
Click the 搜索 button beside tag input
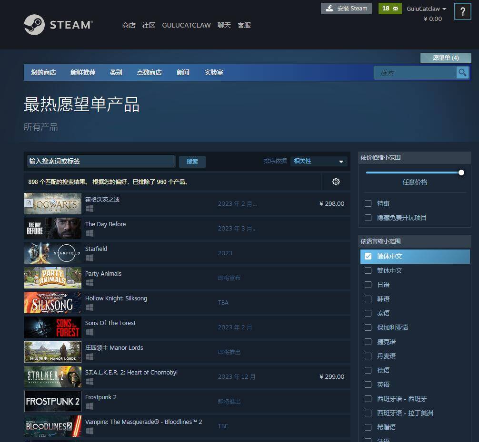(192, 162)
